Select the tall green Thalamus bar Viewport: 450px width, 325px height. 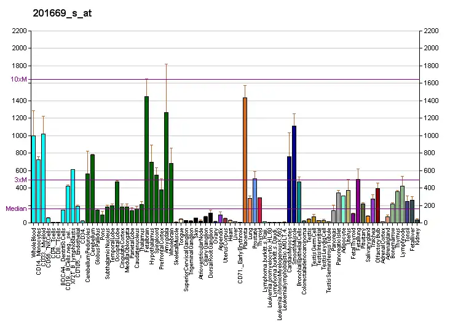[x=146, y=159]
